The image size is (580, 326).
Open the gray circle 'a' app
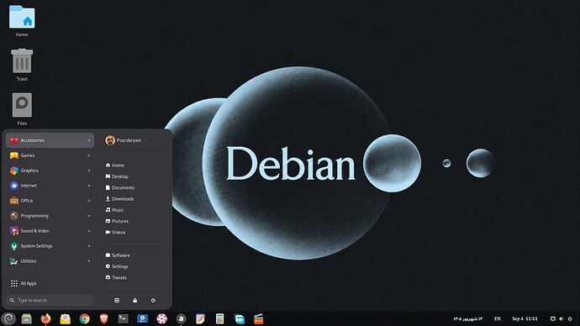[x=181, y=318]
